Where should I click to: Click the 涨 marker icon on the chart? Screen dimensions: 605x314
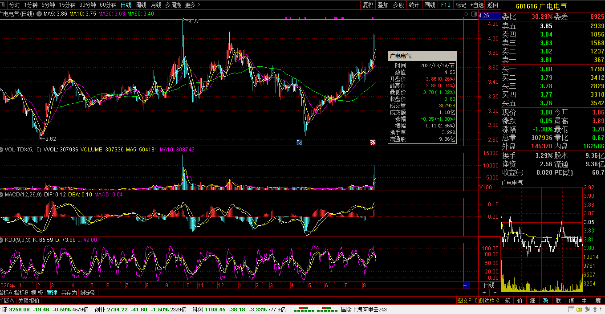tap(373, 143)
